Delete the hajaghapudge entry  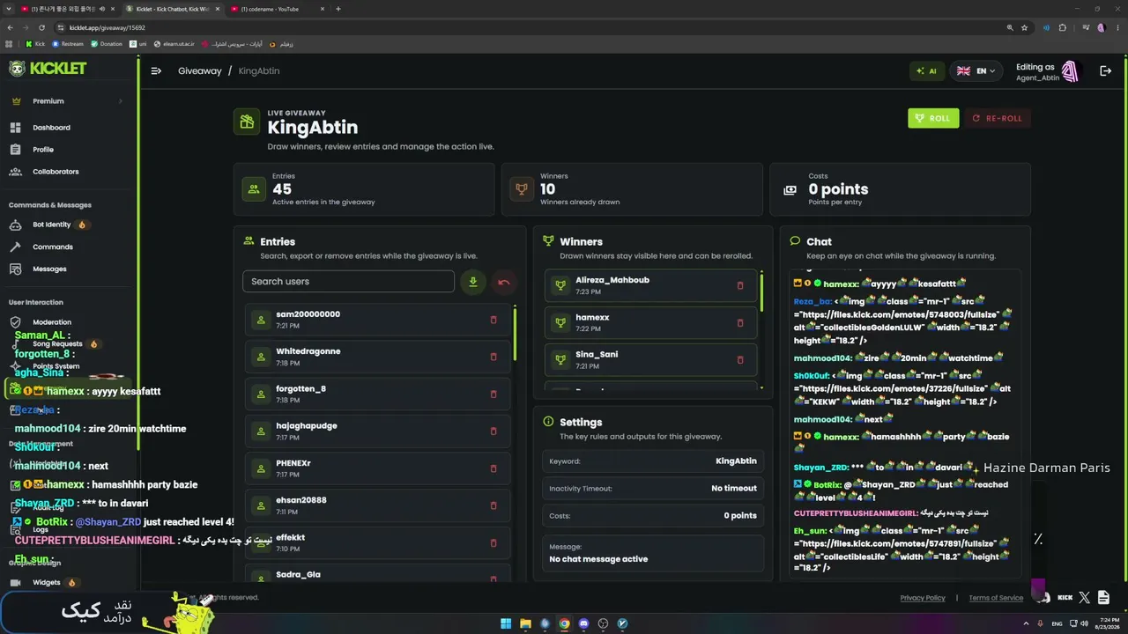(x=493, y=431)
